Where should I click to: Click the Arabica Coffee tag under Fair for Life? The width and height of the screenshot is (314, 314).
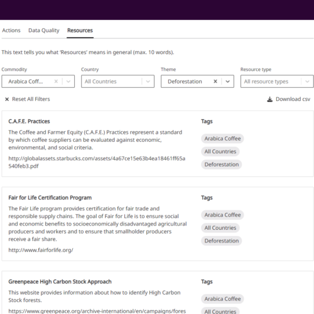tap(222, 215)
